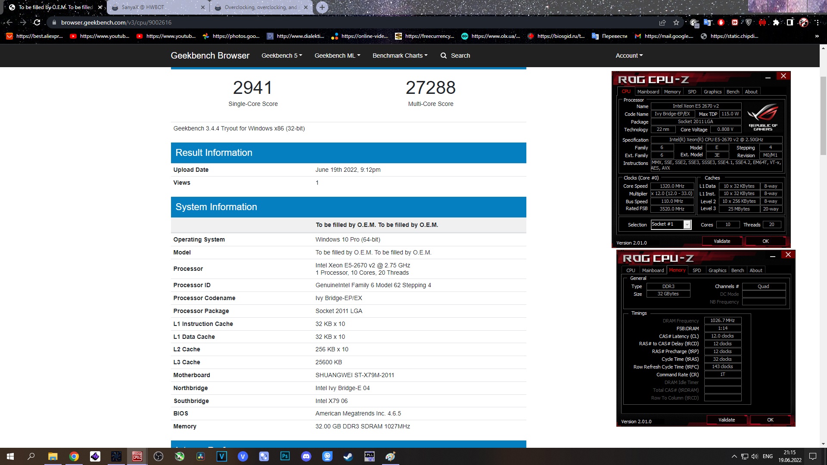Screen dimensions: 827x465
Task: Open the Paint palette taskbar icon
Action: 391,456
